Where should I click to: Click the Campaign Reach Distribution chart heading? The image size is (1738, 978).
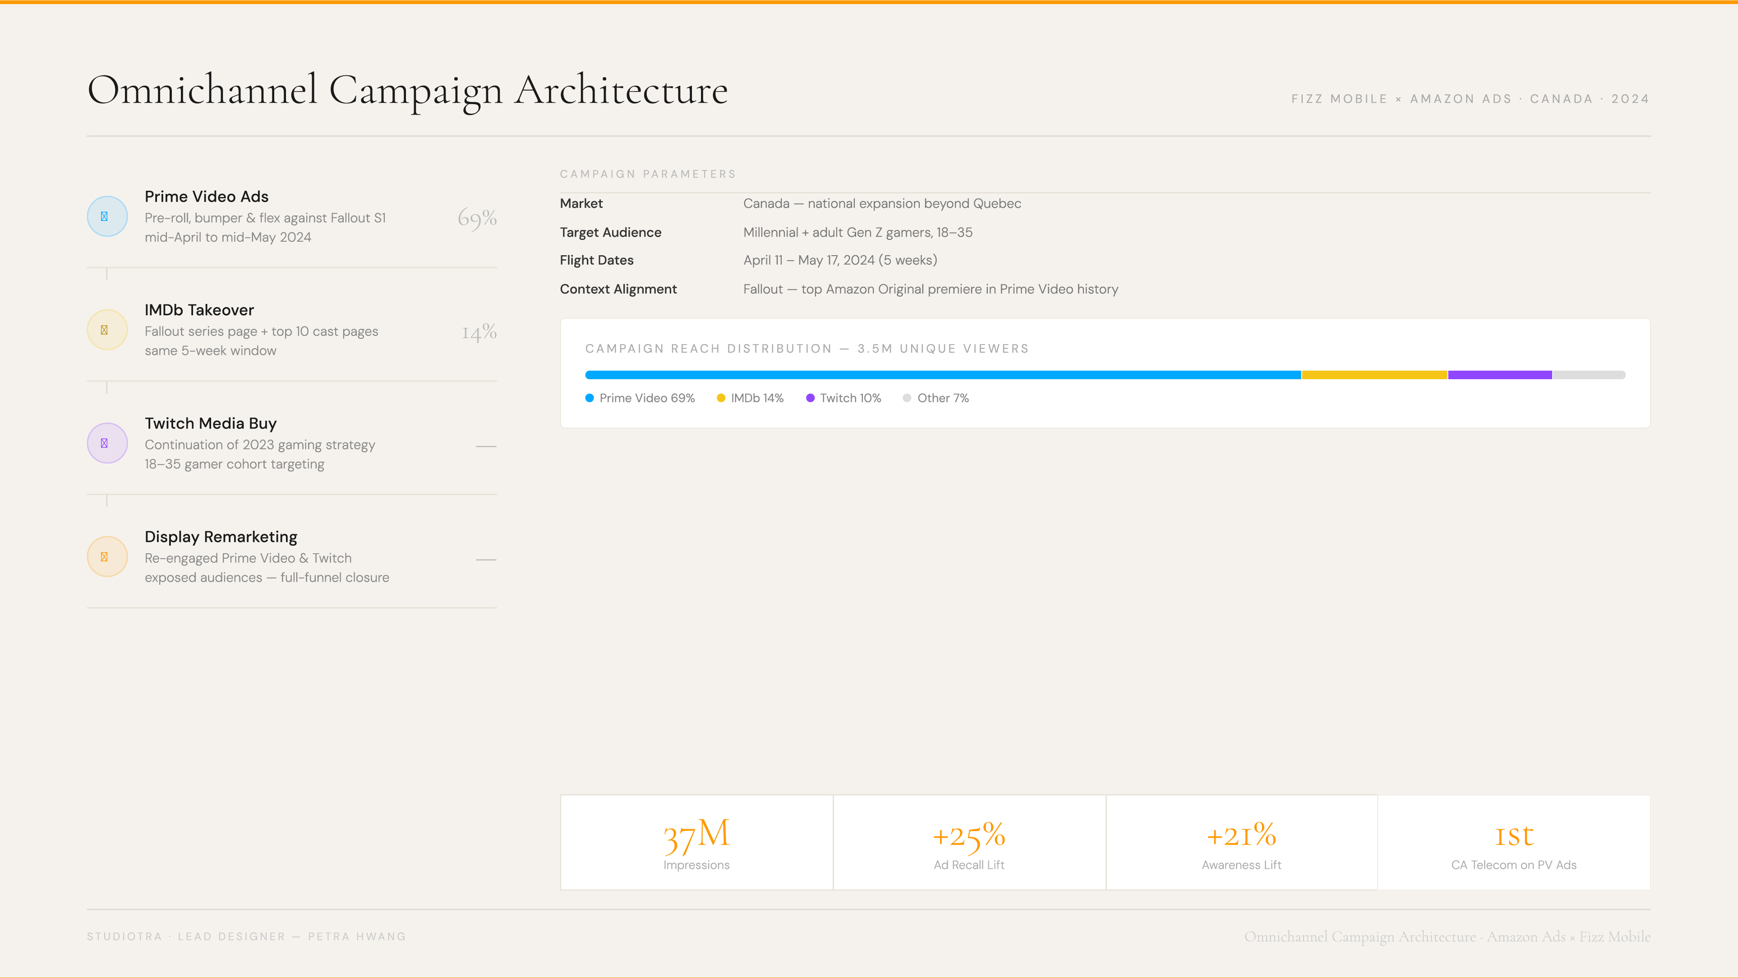807,349
